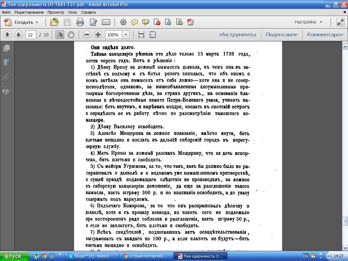The width and height of the screenshot is (348, 261).
Task: Click the help question mark tray icon
Action: pyautogui.click(x=313, y=256)
